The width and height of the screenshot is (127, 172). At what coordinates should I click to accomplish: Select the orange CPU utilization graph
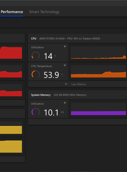point(98,53)
